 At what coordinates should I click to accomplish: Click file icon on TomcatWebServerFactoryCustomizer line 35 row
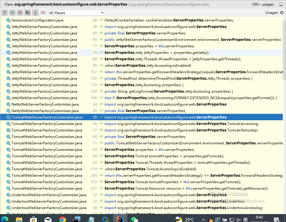click(x=8, y=117)
